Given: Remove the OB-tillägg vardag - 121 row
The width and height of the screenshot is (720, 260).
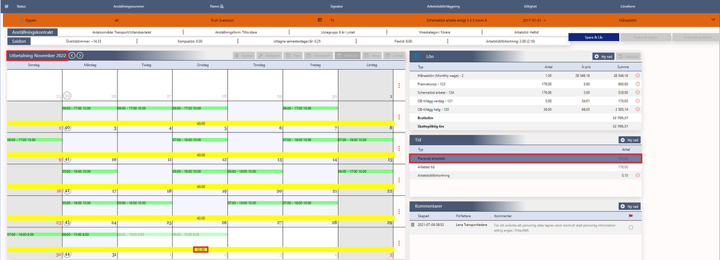Looking at the screenshot, I should coord(638,102).
